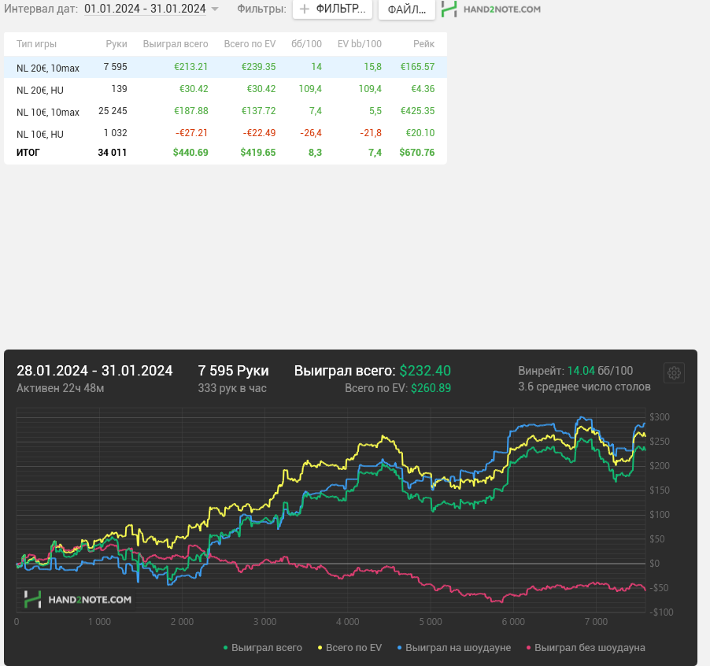Toggle green 'Выиграл всего' legend series

(263, 647)
